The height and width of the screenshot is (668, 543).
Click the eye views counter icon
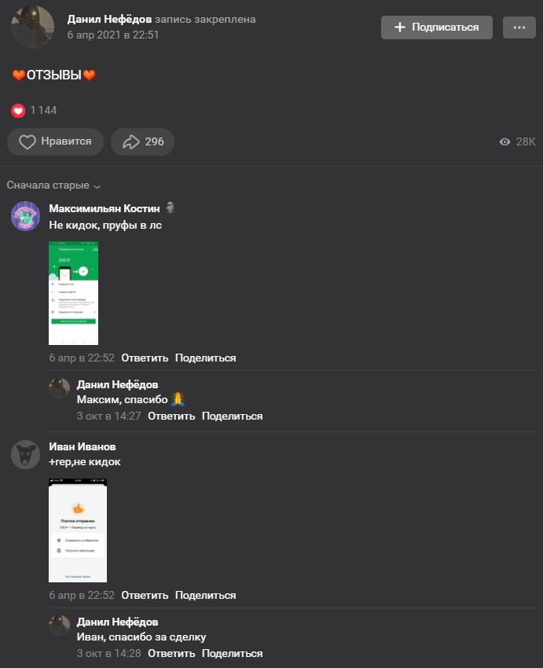[x=504, y=142]
